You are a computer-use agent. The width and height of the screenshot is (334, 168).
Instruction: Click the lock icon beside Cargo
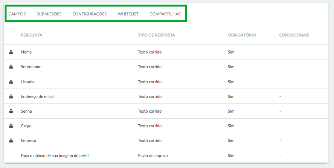(x=11, y=126)
